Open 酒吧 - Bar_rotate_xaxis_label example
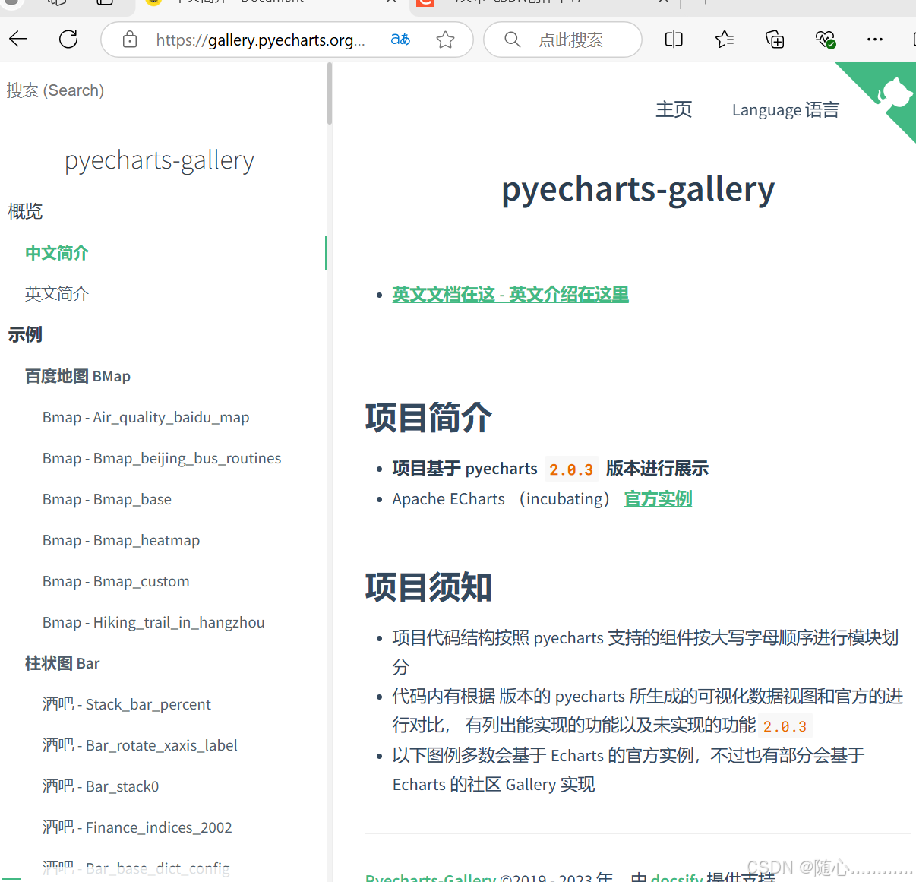Screen dimensions: 916x882 click(140, 745)
